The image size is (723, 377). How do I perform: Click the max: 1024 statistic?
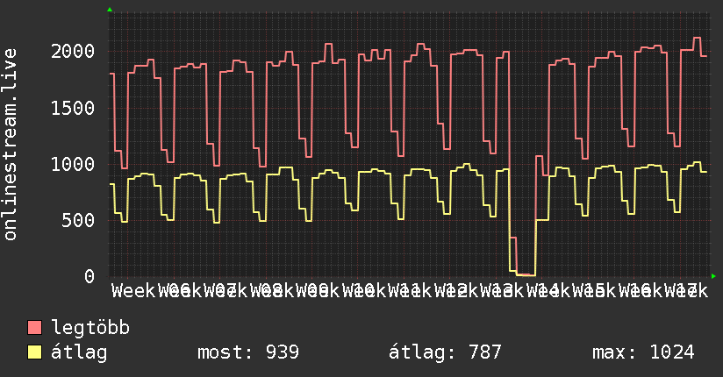coord(643,352)
